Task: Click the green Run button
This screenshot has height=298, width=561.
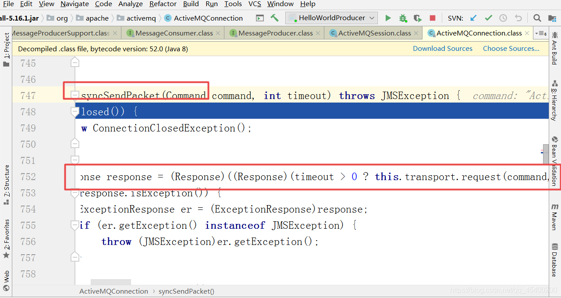Action: pyautogui.click(x=388, y=18)
